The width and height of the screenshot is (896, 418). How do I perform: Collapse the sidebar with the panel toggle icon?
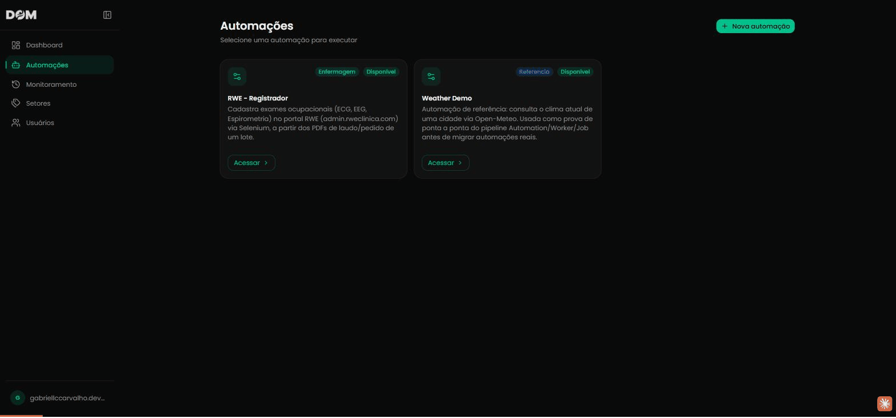pyautogui.click(x=107, y=15)
